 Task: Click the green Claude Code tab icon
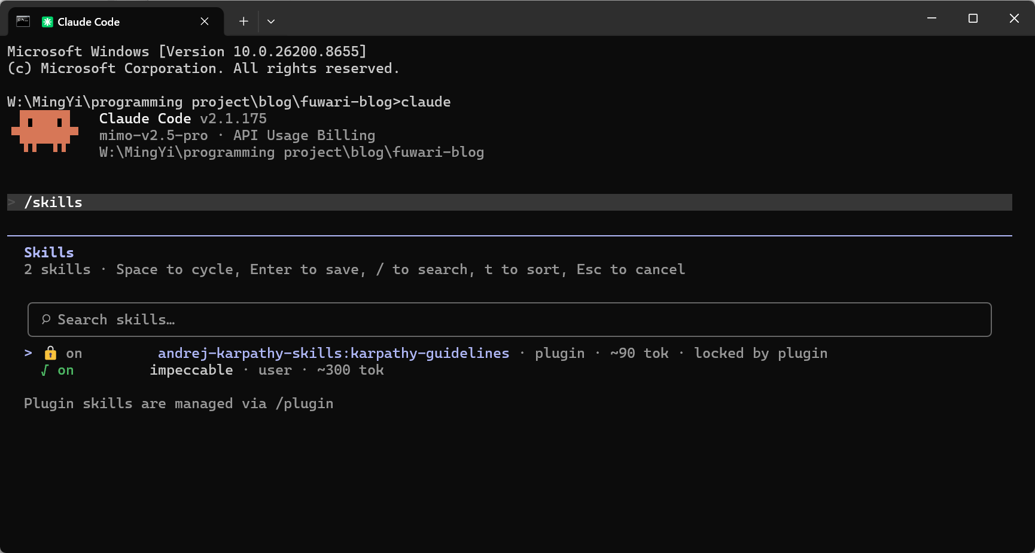pos(47,22)
